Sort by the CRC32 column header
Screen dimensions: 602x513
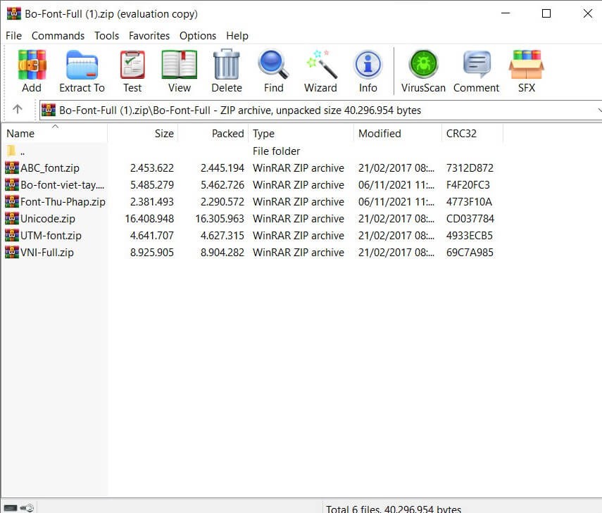[472, 133]
